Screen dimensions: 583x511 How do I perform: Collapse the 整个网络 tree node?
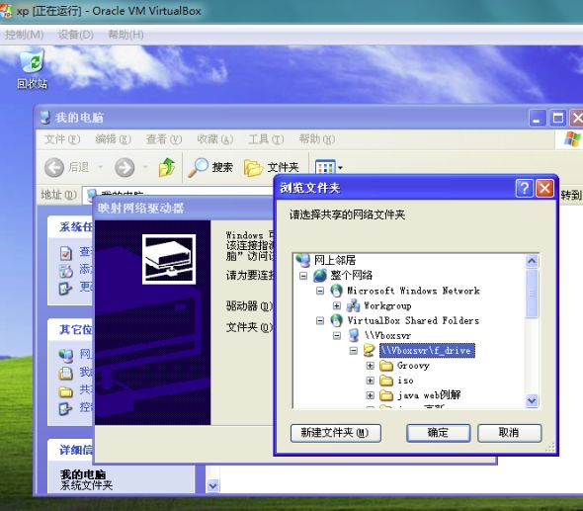pyautogui.click(x=303, y=276)
